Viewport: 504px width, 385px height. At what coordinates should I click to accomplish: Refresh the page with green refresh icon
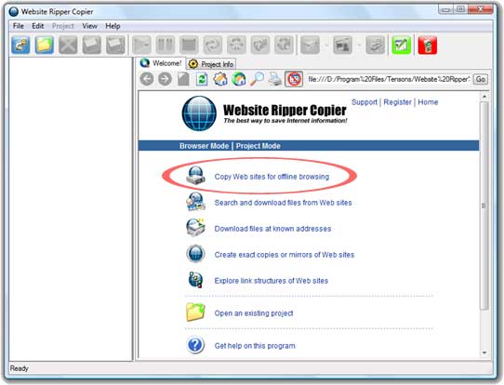point(202,79)
